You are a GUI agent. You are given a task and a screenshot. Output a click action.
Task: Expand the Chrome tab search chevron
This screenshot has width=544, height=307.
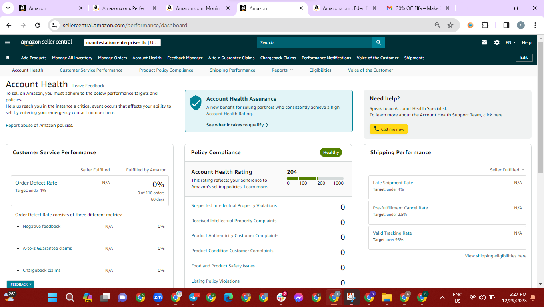click(x=8, y=8)
